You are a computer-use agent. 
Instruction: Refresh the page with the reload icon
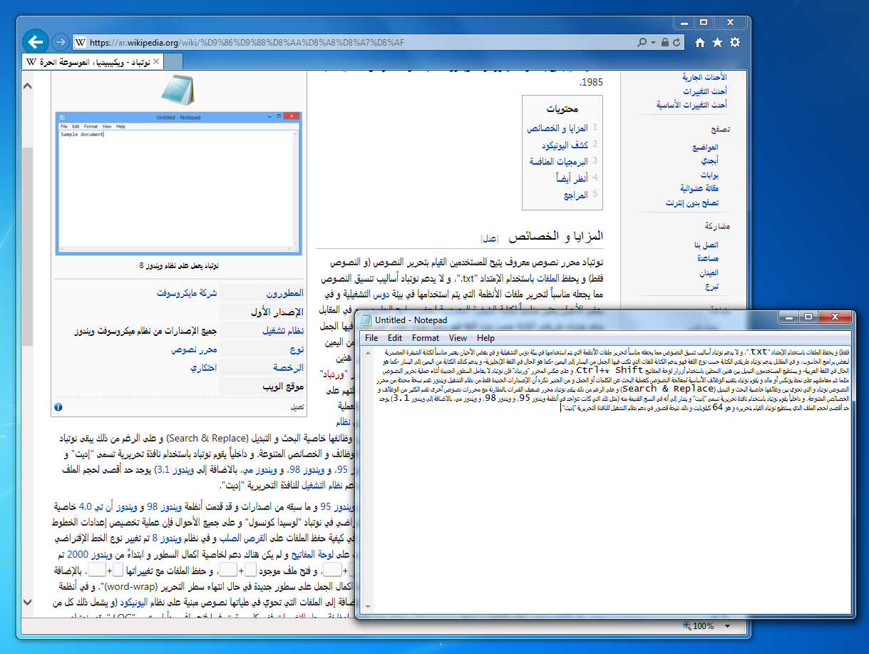(676, 42)
